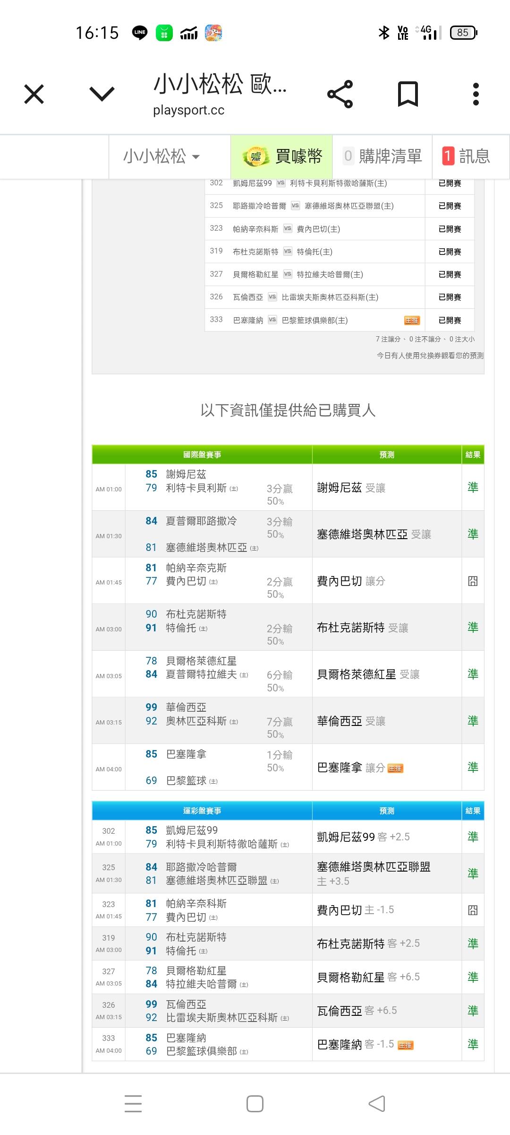The height and width of the screenshot is (1135, 510).
Task: Open the 小小松松 user dropdown
Action: (x=161, y=156)
